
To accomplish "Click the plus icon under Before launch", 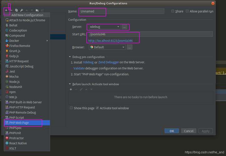I will (71, 89).
